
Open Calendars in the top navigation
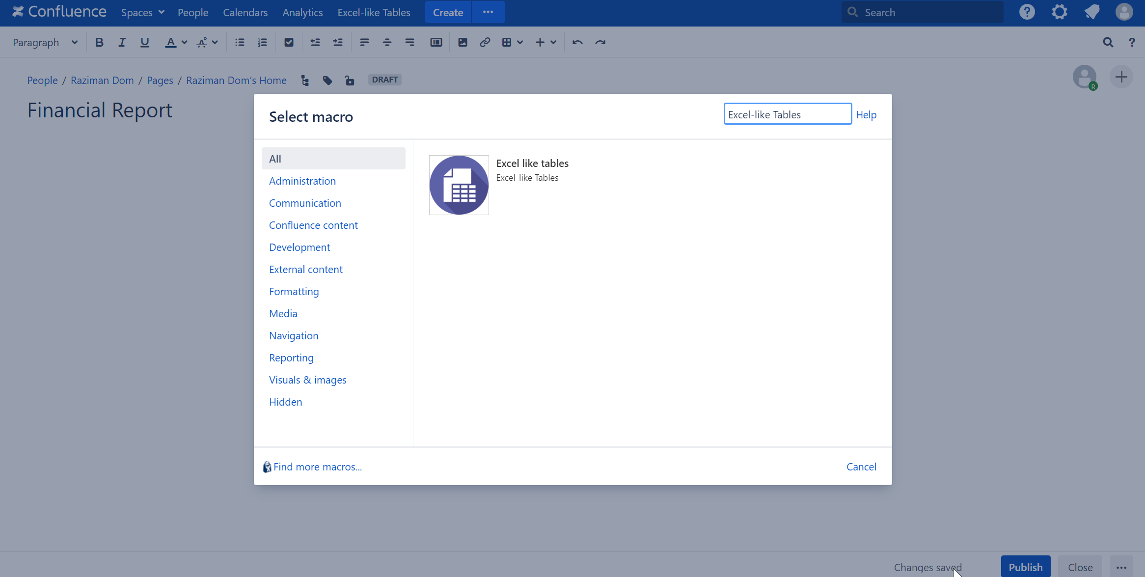245,12
